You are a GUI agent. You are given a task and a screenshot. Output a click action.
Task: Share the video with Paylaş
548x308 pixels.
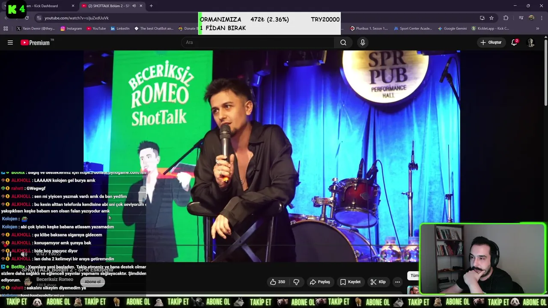[x=320, y=282]
